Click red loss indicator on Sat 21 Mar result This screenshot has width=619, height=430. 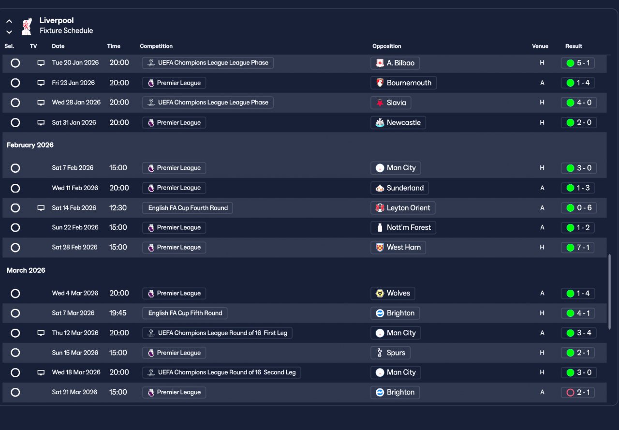(x=570, y=392)
